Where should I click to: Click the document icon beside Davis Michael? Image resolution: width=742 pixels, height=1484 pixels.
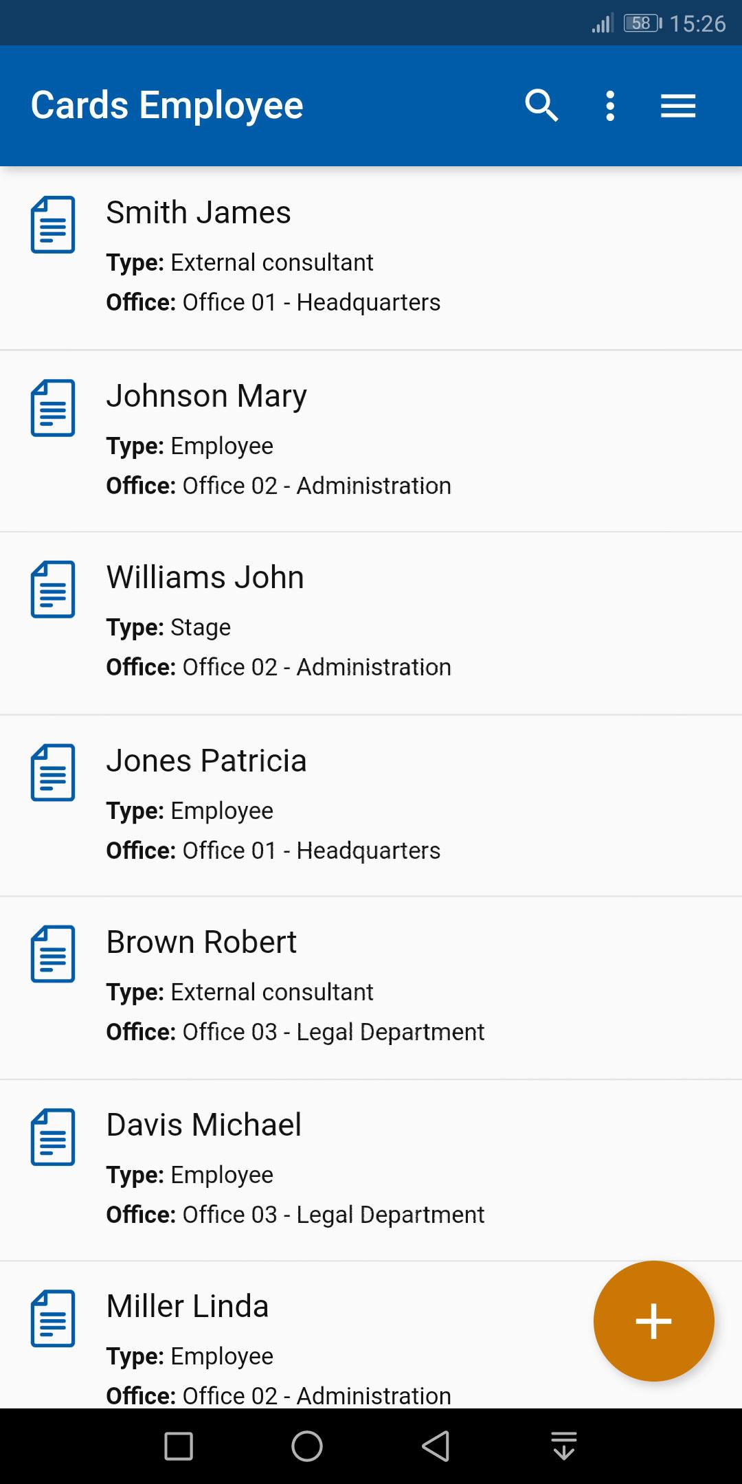click(x=53, y=1136)
